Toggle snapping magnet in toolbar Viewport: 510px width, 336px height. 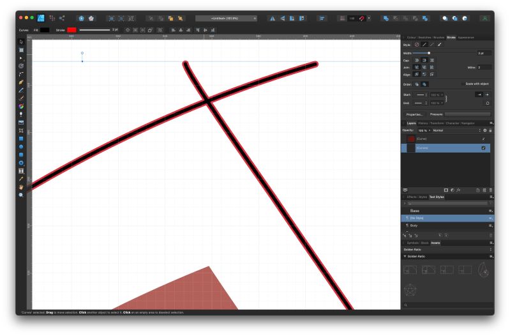point(361,19)
